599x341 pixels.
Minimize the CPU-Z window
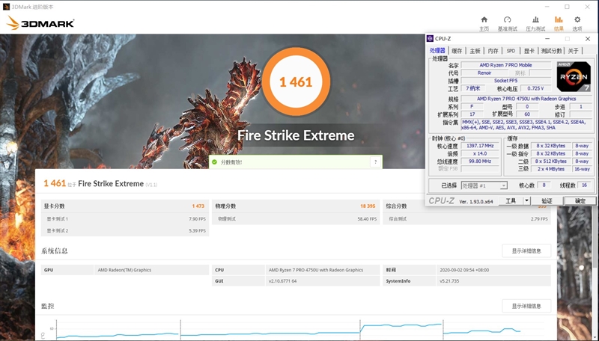pyautogui.click(x=547, y=39)
